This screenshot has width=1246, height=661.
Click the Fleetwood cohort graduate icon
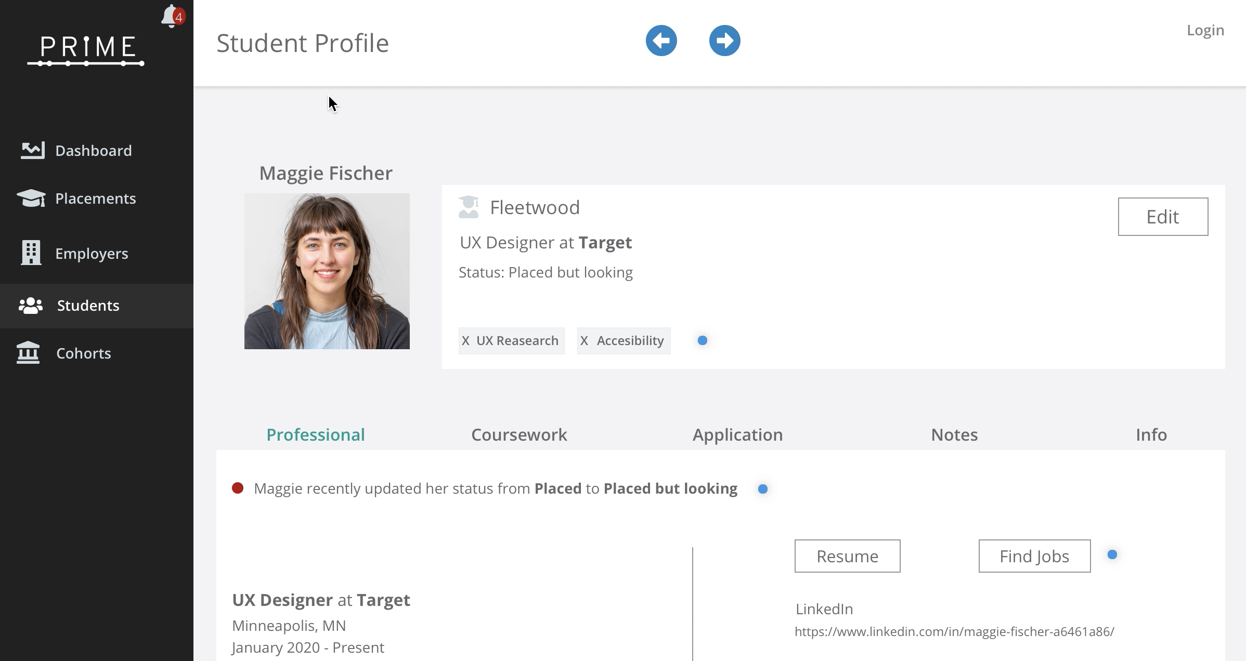468,207
